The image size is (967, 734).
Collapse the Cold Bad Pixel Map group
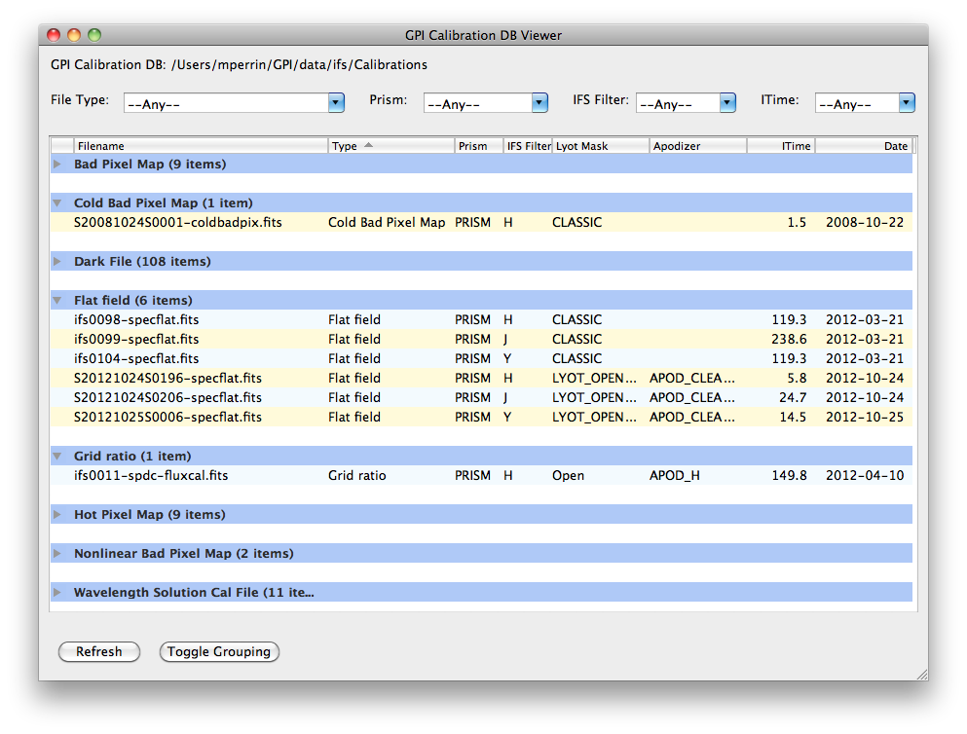[57, 203]
